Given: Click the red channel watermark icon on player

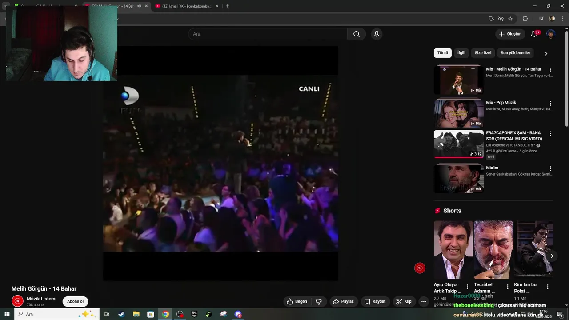Looking at the screenshot, I should pos(420,268).
